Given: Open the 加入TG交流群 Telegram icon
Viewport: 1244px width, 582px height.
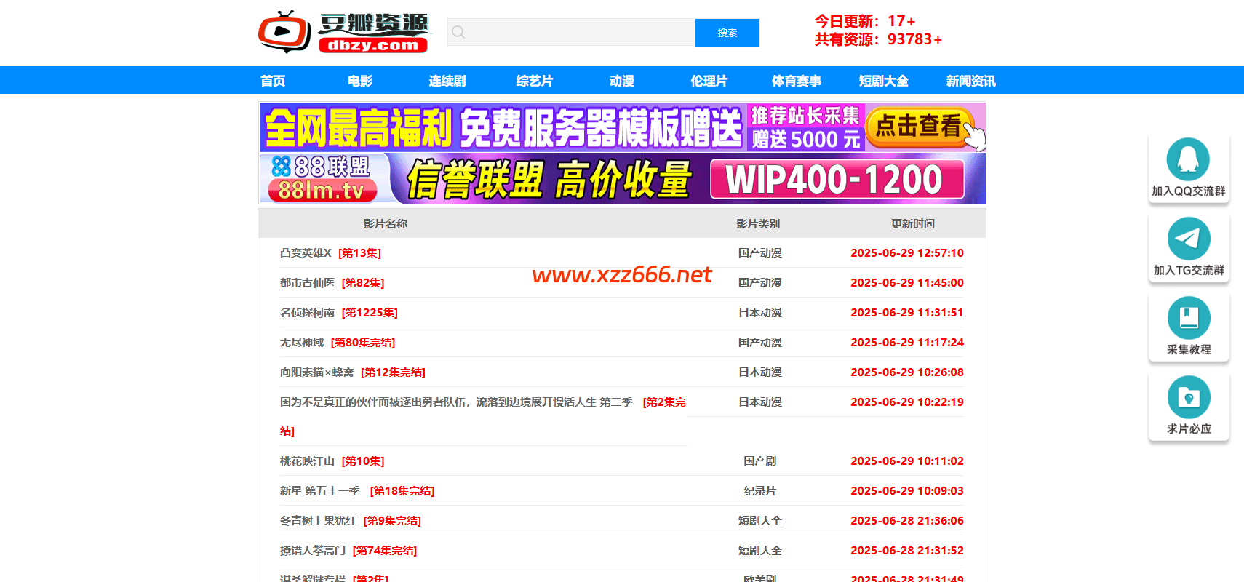Looking at the screenshot, I should (1188, 239).
